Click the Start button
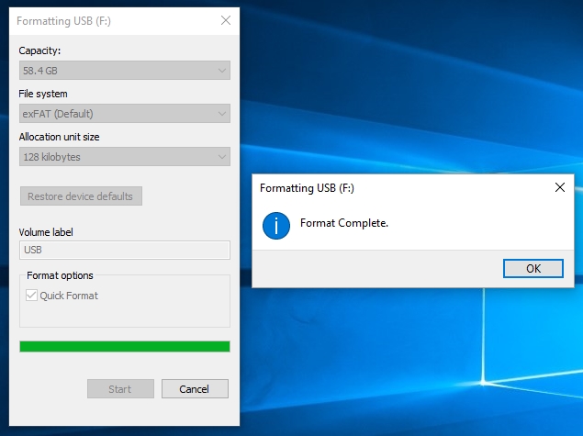 tap(120, 389)
